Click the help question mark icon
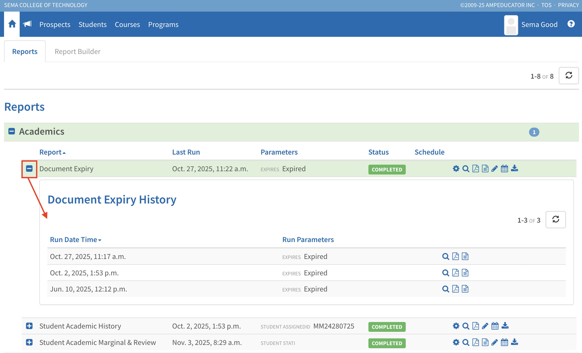582x353 pixels. (571, 24)
